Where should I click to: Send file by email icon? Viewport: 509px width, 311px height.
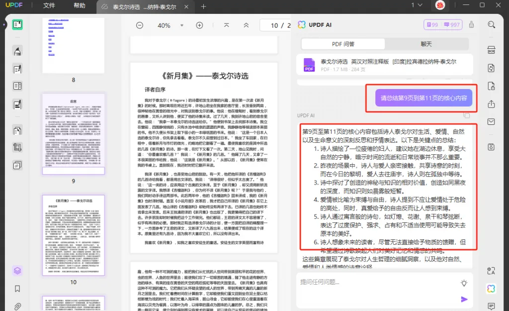click(x=491, y=121)
